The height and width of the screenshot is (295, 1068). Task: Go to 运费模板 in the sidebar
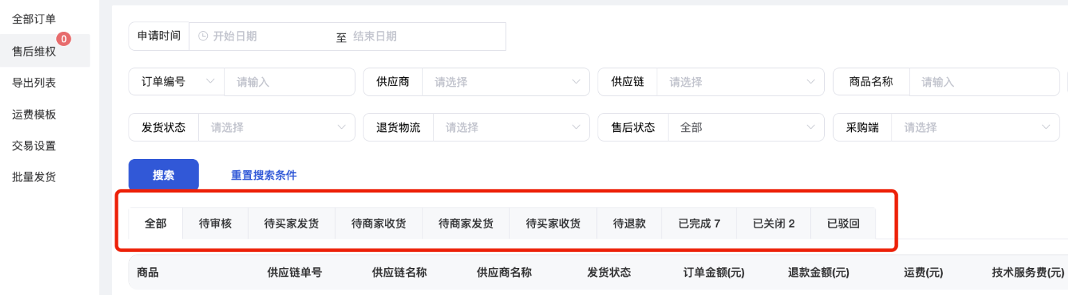coord(34,115)
